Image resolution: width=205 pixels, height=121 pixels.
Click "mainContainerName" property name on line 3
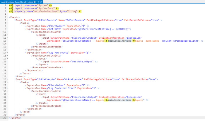click(46, 11)
